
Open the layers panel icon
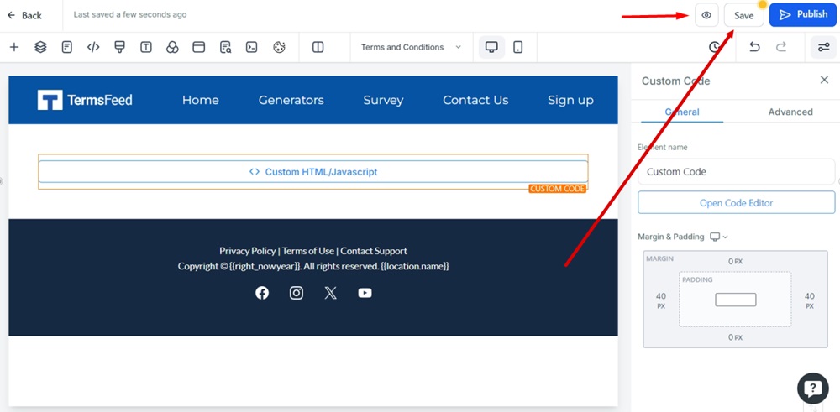pyautogui.click(x=40, y=47)
